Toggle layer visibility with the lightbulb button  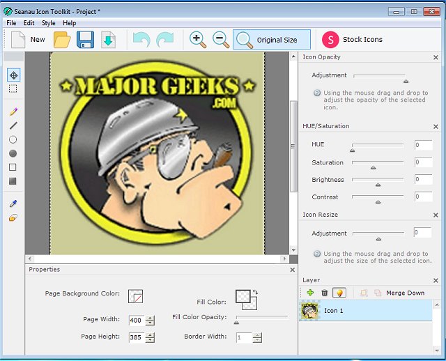click(339, 293)
